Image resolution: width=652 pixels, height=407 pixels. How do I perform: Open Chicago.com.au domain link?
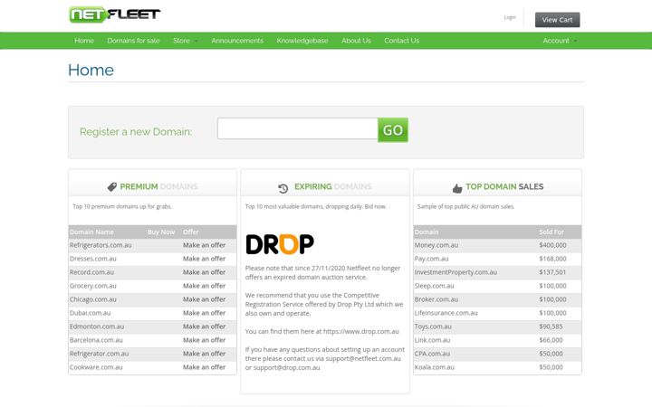tap(93, 299)
